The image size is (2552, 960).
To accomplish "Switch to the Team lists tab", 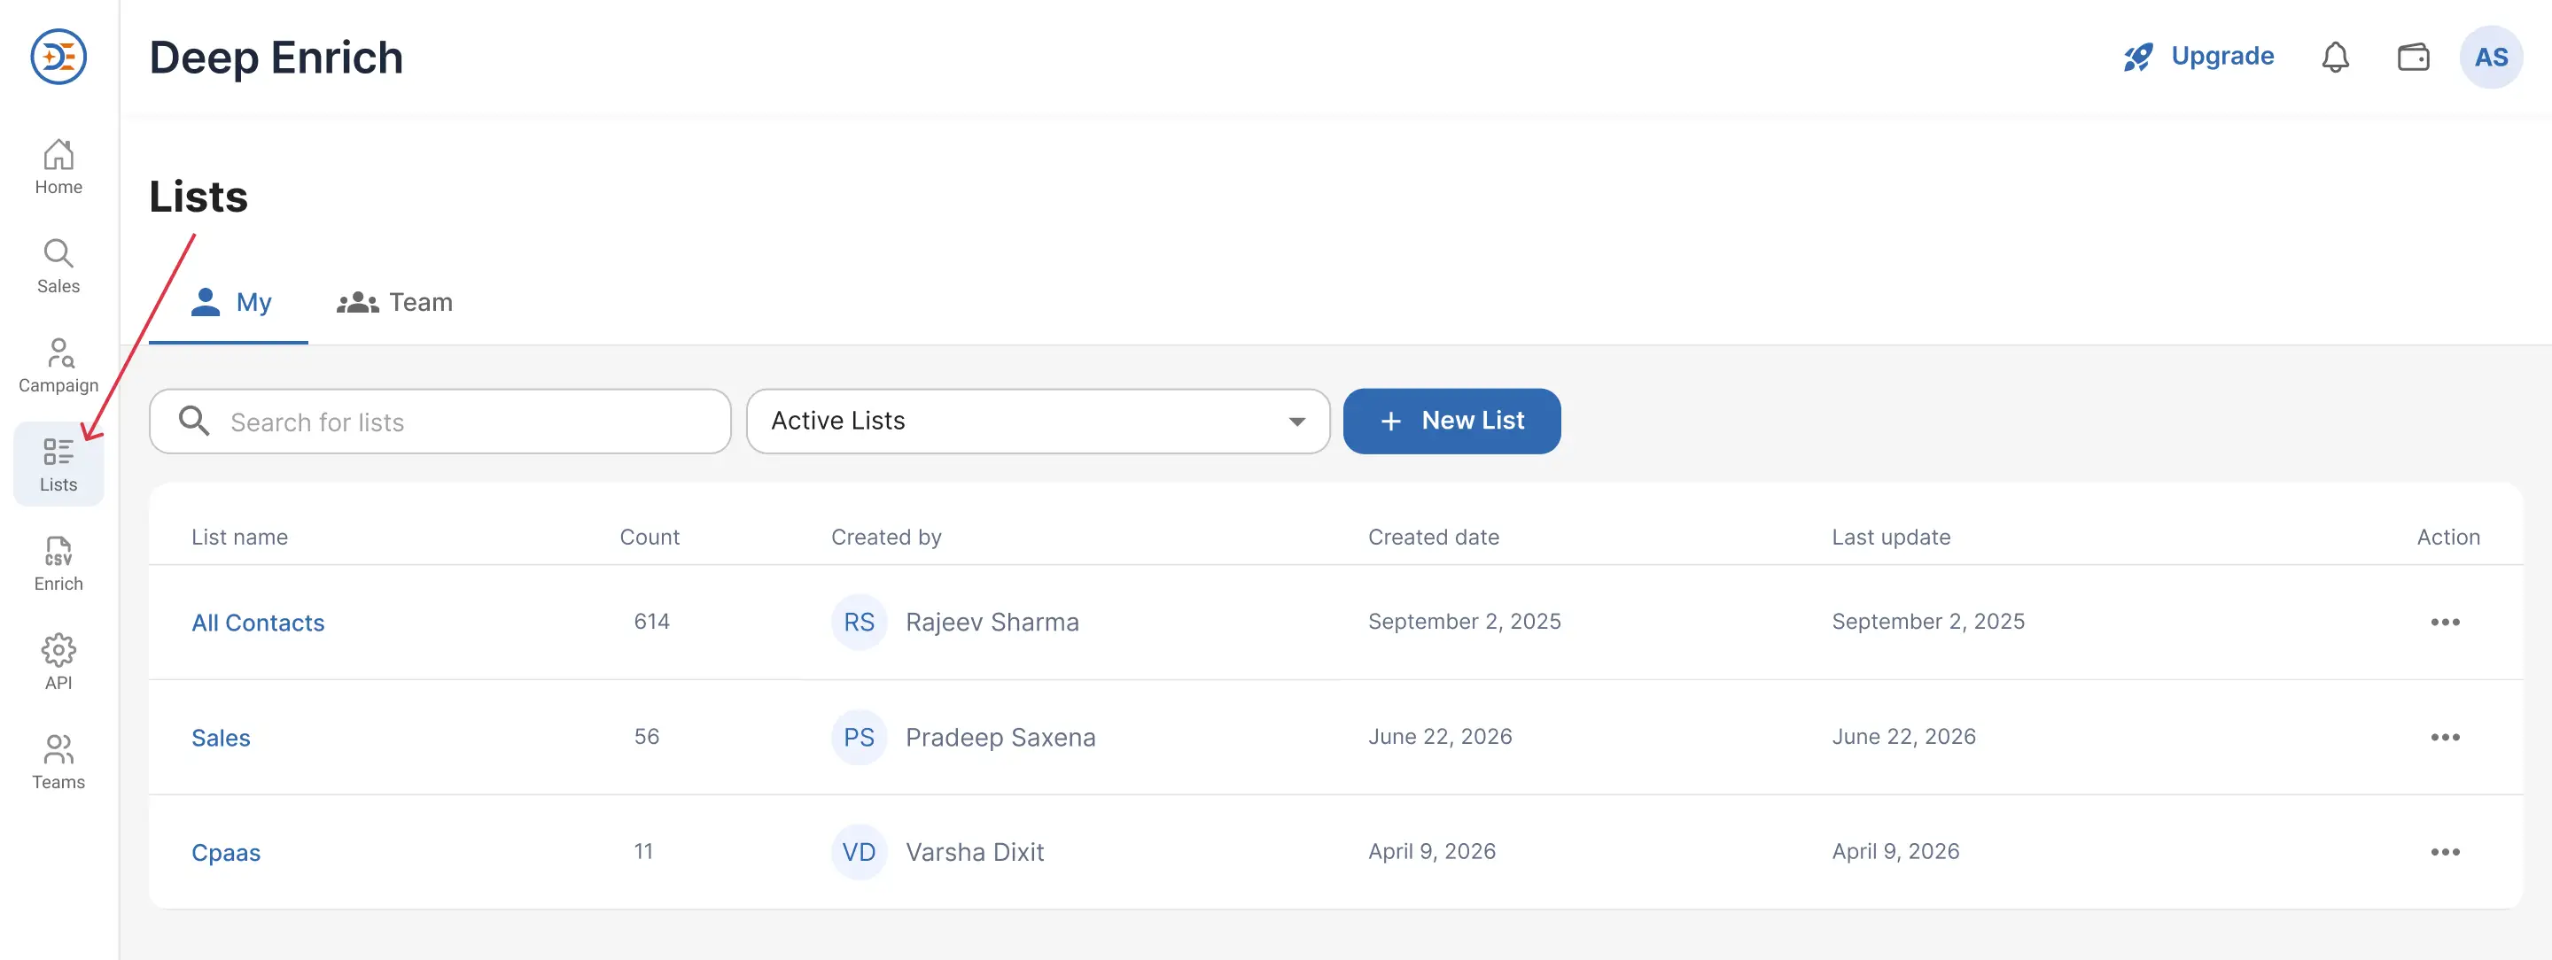I will coord(394,303).
